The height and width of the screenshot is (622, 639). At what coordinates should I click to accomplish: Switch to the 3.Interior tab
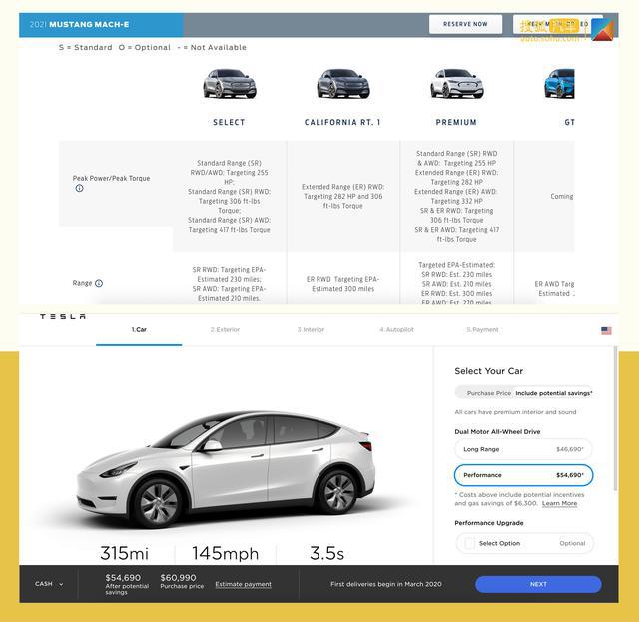pyautogui.click(x=311, y=330)
